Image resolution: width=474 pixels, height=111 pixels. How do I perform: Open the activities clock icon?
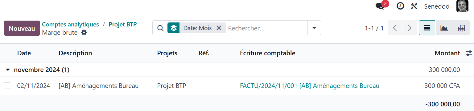coord(400,6)
